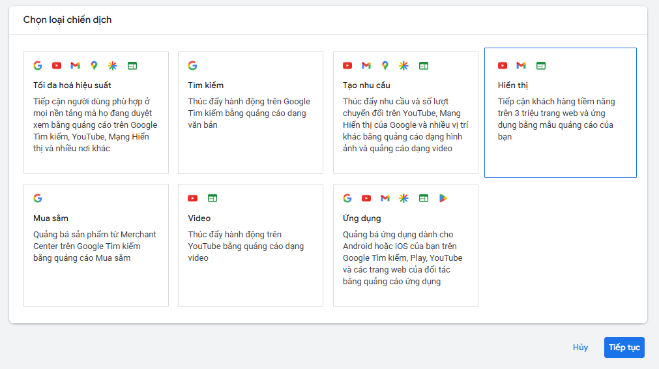Screen dimensions: 659x369
Task: Select the Ứng dụng campaign title
Action: pyautogui.click(x=362, y=218)
